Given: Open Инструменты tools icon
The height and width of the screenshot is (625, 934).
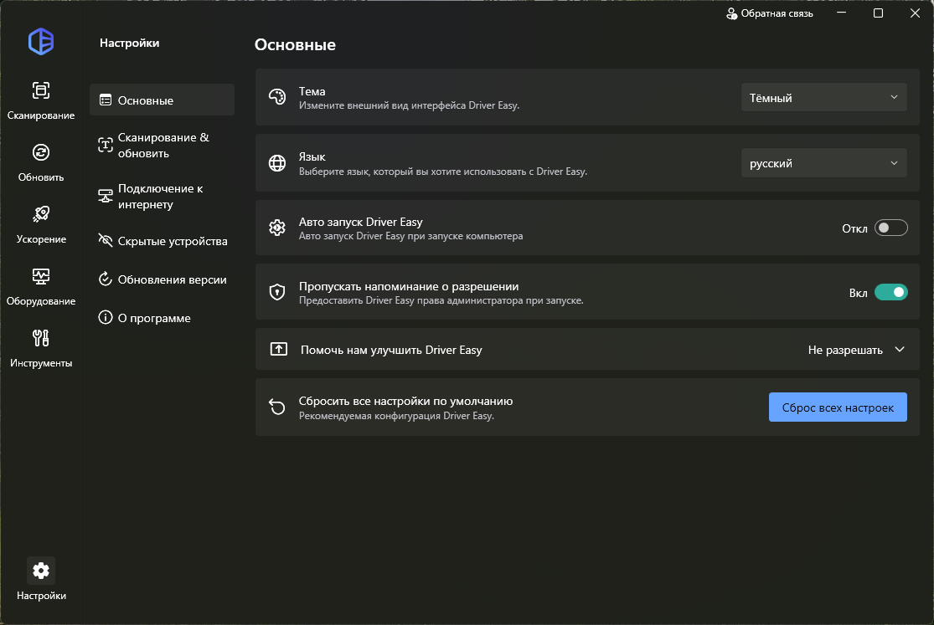Looking at the screenshot, I should coord(41,339).
